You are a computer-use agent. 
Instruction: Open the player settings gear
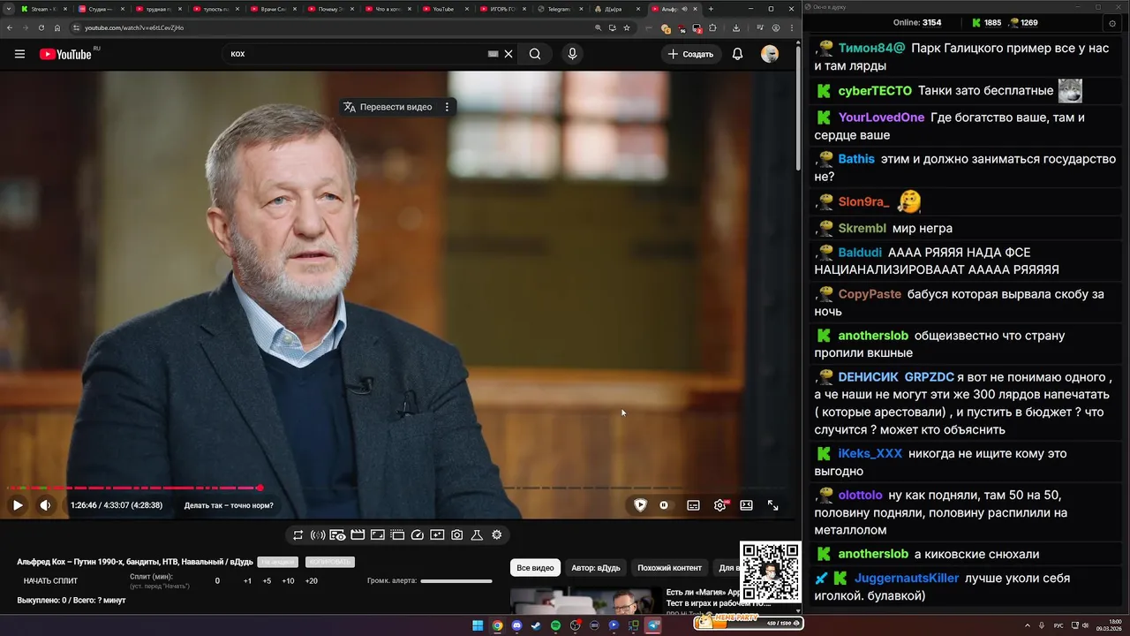point(719,505)
